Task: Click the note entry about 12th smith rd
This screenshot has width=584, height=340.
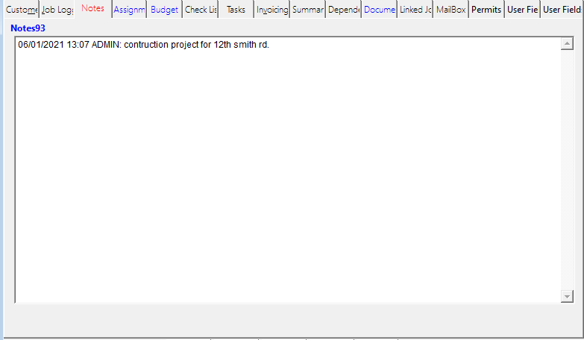Action: tap(143, 45)
